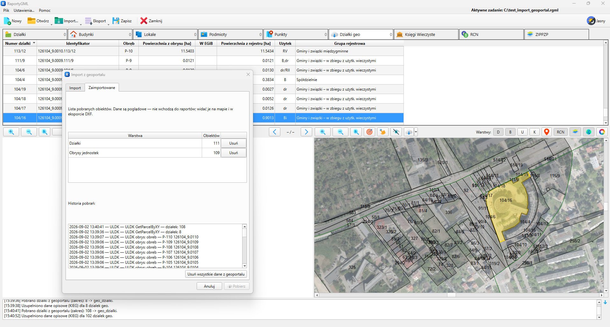Click the Nowy new file icon
Screen dimensions: 610x327
(x=7, y=21)
